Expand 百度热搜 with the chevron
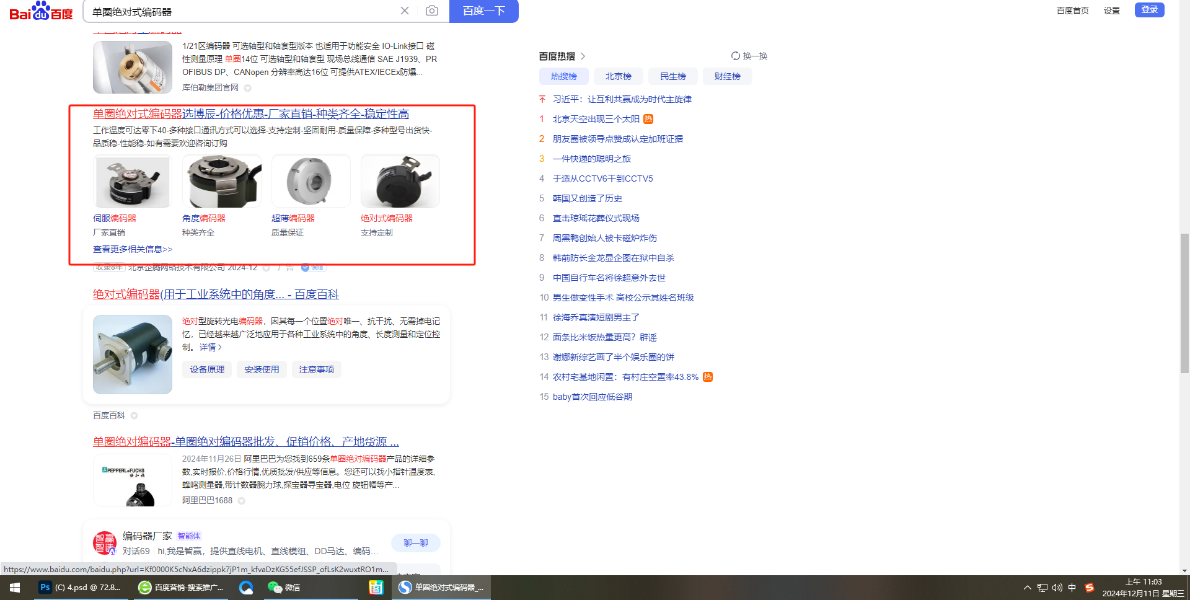The width and height of the screenshot is (1190, 600). point(583,56)
